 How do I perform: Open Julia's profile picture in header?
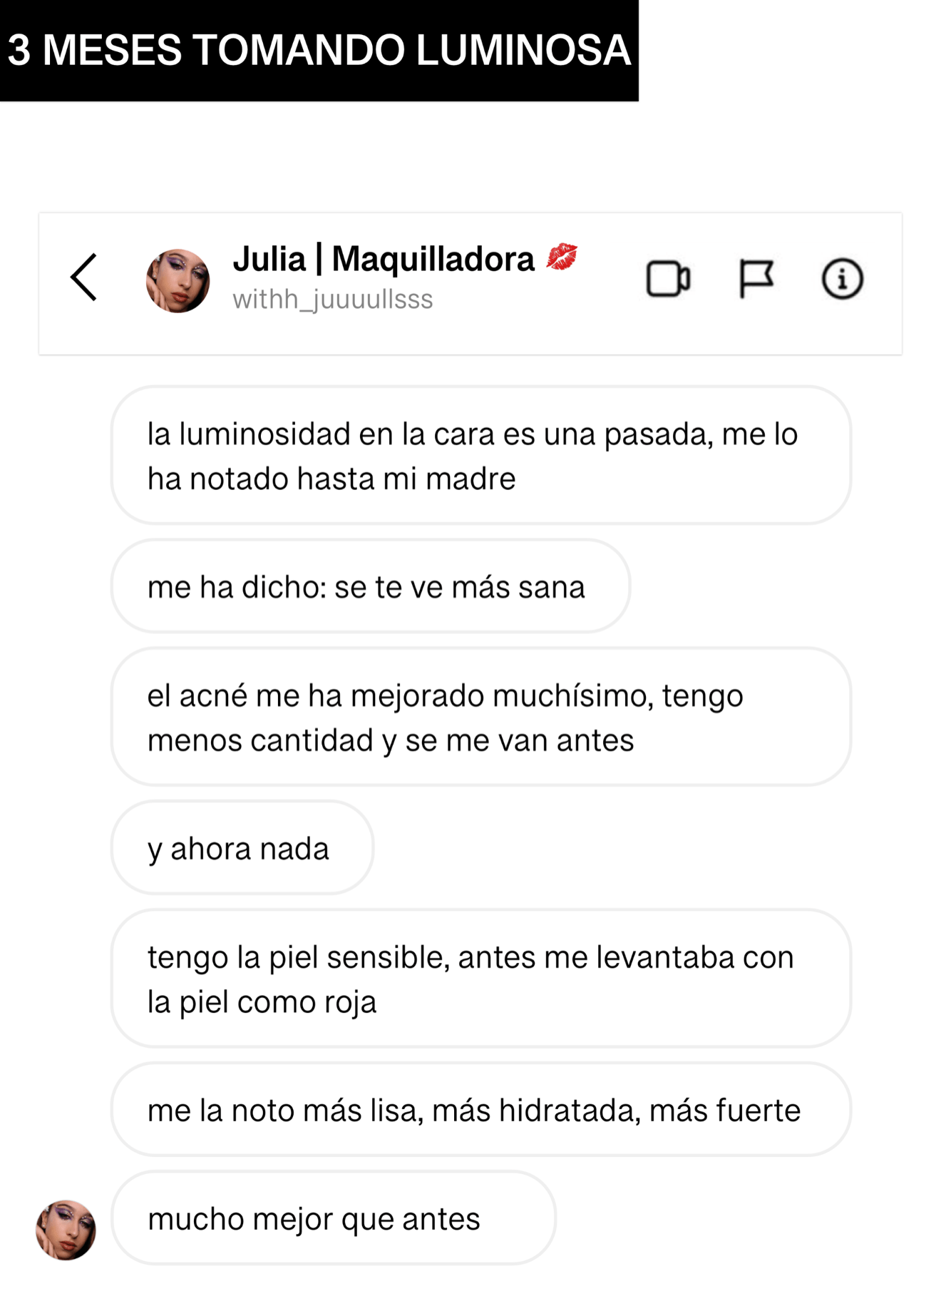(x=178, y=280)
